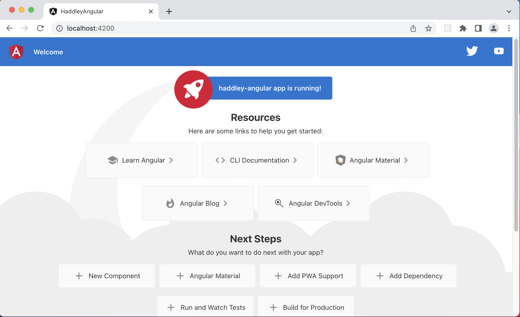Screen dimensions: 520x317
Task: Select the New Component next step
Action: point(107,276)
